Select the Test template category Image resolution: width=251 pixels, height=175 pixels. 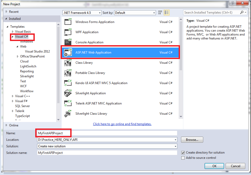(x=23, y=81)
